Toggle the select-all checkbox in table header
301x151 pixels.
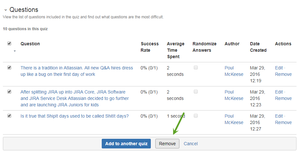point(9,43)
